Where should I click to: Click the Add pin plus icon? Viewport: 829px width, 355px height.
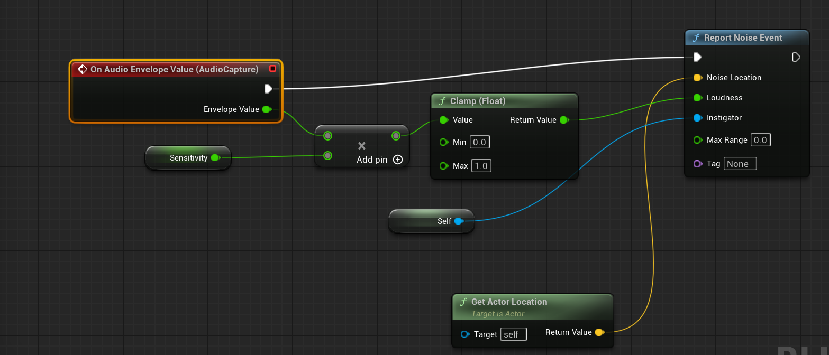click(x=398, y=160)
